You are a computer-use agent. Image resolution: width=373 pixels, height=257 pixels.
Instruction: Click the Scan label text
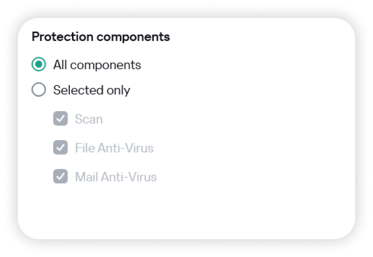(89, 119)
